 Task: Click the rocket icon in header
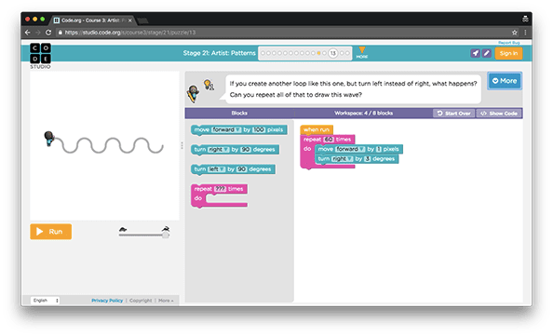pyautogui.click(x=475, y=53)
